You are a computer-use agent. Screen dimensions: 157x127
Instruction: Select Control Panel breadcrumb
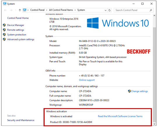point(37,10)
